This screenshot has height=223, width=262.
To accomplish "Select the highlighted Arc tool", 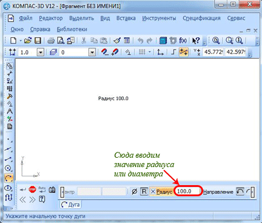I will 9,178.
